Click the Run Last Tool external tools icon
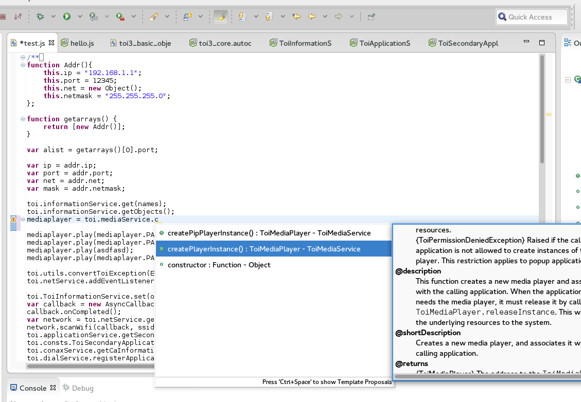This screenshot has width=581, height=402. pyautogui.click(x=119, y=16)
